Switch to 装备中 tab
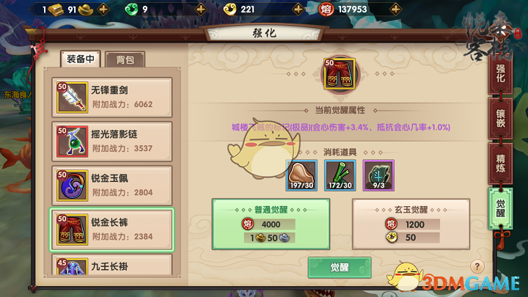The height and width of the screenshot is (297, 528). pyautogui.click(x=81, y=59)
